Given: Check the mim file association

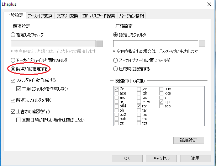Looking at the screenshot, I should [139, 102].
